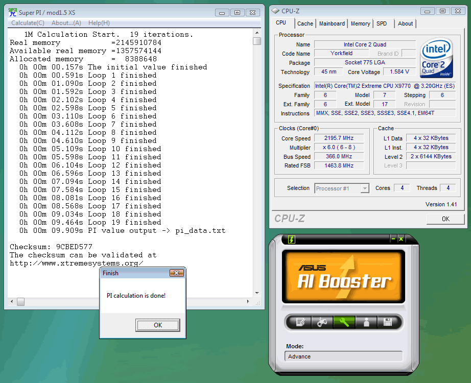The width and height of the screenshot is (471, 383).
Task: Open the AI Booster notepad edit icon
Action: [x=300, y=322]
